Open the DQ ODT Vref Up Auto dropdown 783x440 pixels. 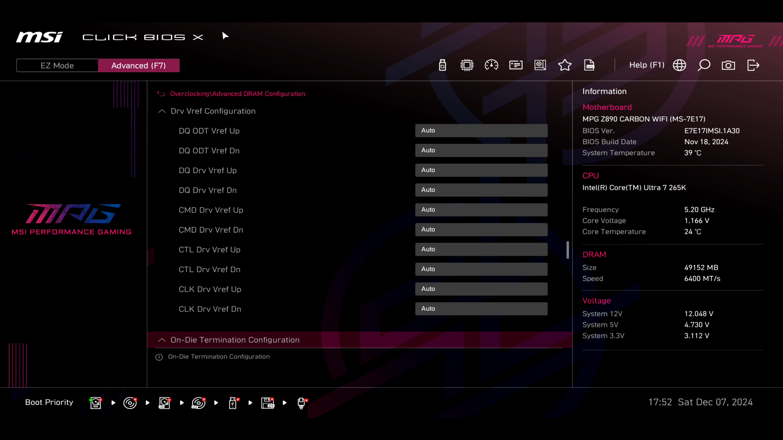(x=481, y=130)
